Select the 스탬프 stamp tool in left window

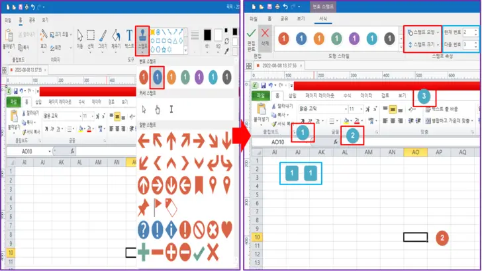pos(142,40)
